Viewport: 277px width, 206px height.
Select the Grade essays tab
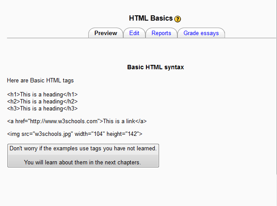tap(201, 33)
